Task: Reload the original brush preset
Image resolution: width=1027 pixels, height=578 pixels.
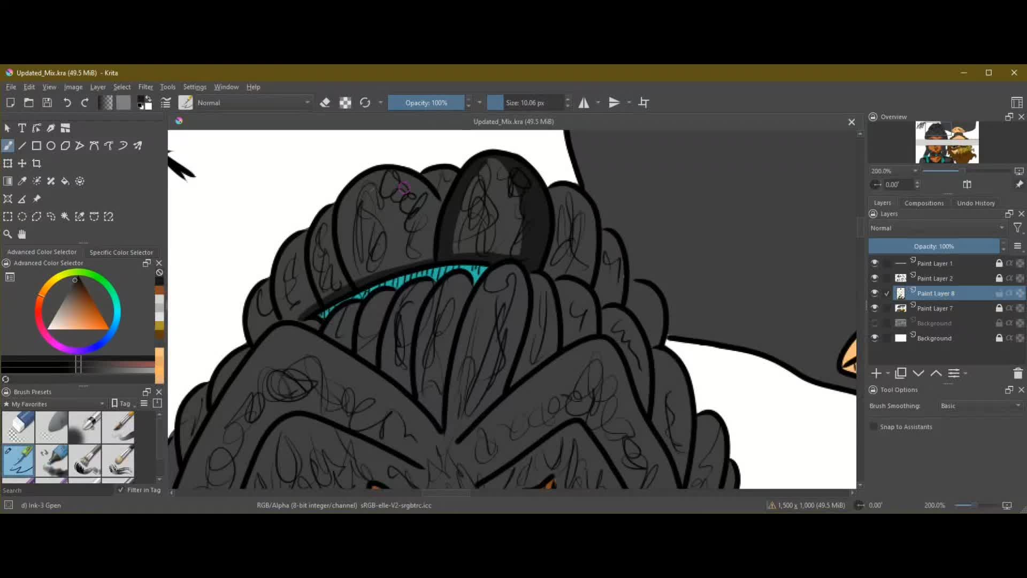Action: 365,103
